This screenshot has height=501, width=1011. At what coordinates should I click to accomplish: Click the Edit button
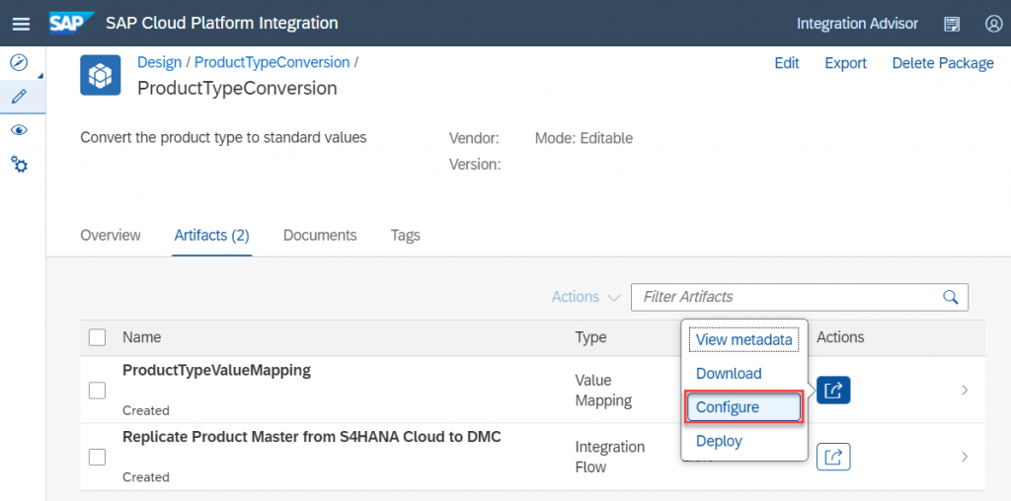787,63
